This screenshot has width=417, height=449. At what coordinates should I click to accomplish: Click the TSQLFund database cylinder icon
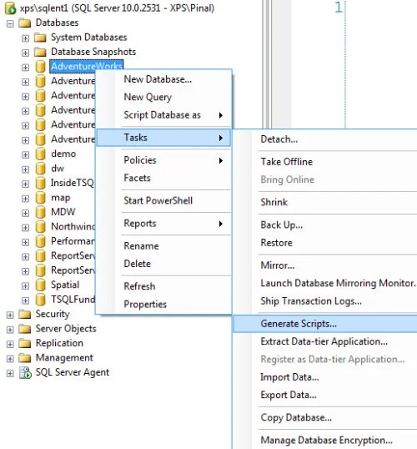[40, 300]
